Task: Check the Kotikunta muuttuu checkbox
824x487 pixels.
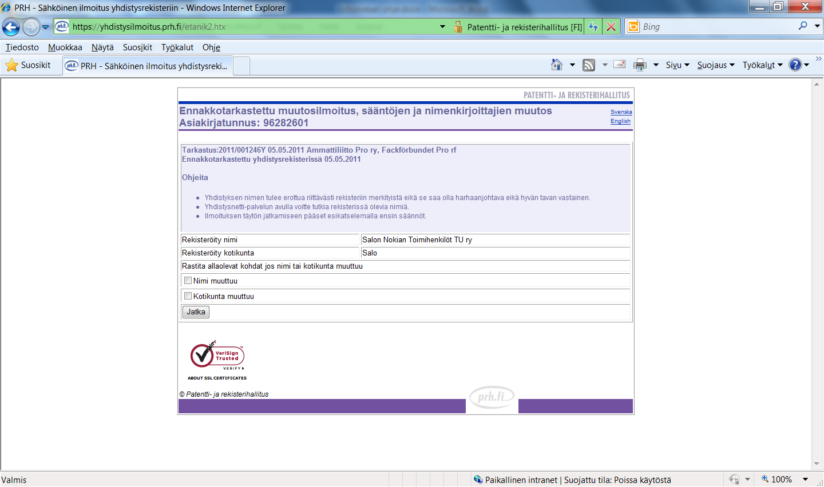Action: pos(188,296)
